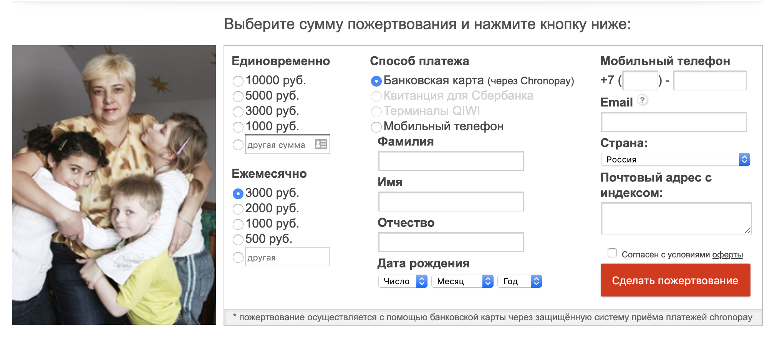Image resolution: width=772 pixels, height=344 pixels.
Task: Click the Почтовый адрес text area
Action: (x=676, y=218)
